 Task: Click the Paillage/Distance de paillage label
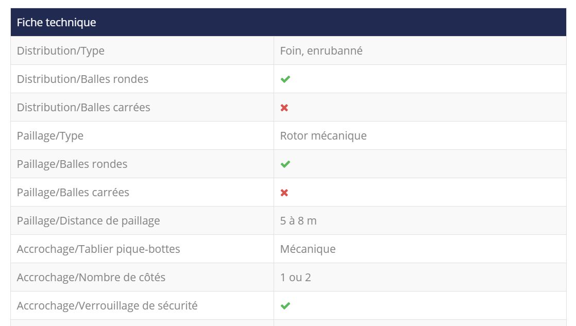click(x=89, y=221)
